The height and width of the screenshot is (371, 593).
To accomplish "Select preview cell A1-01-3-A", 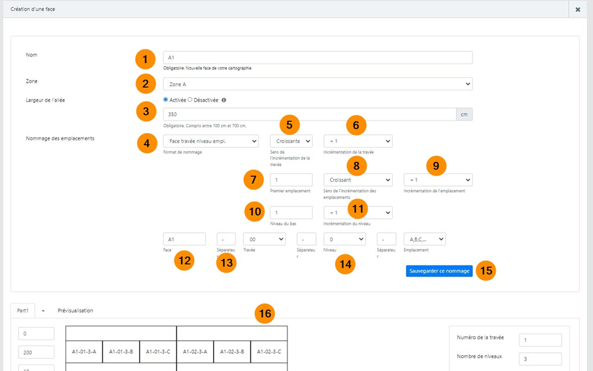I will tap(84, 351).
